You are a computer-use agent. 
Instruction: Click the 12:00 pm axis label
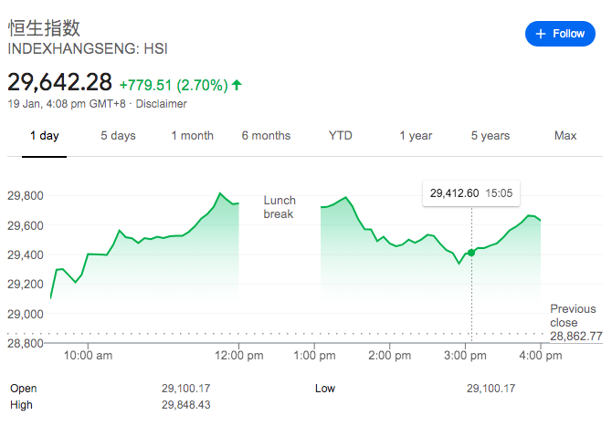click(239, 356)
